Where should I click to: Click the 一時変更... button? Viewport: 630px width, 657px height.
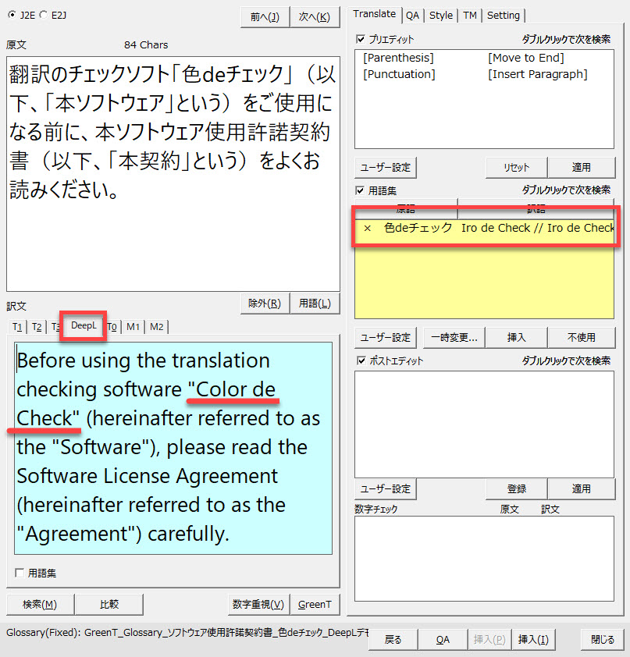[x=454, y=337]
